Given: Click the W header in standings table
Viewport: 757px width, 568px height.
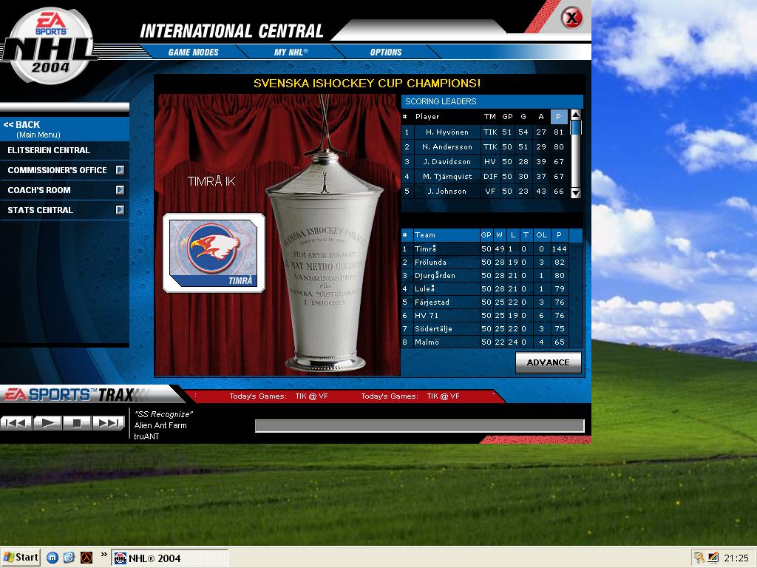Looking at the screenshot, I should 499,235.
